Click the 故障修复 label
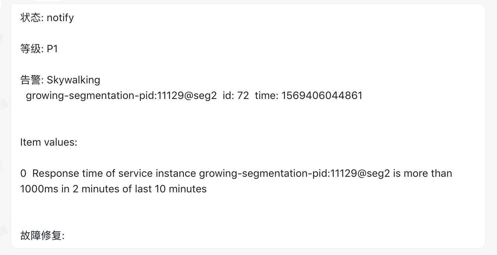Screen dimensions: 497x255 click(x=42, y=236)
